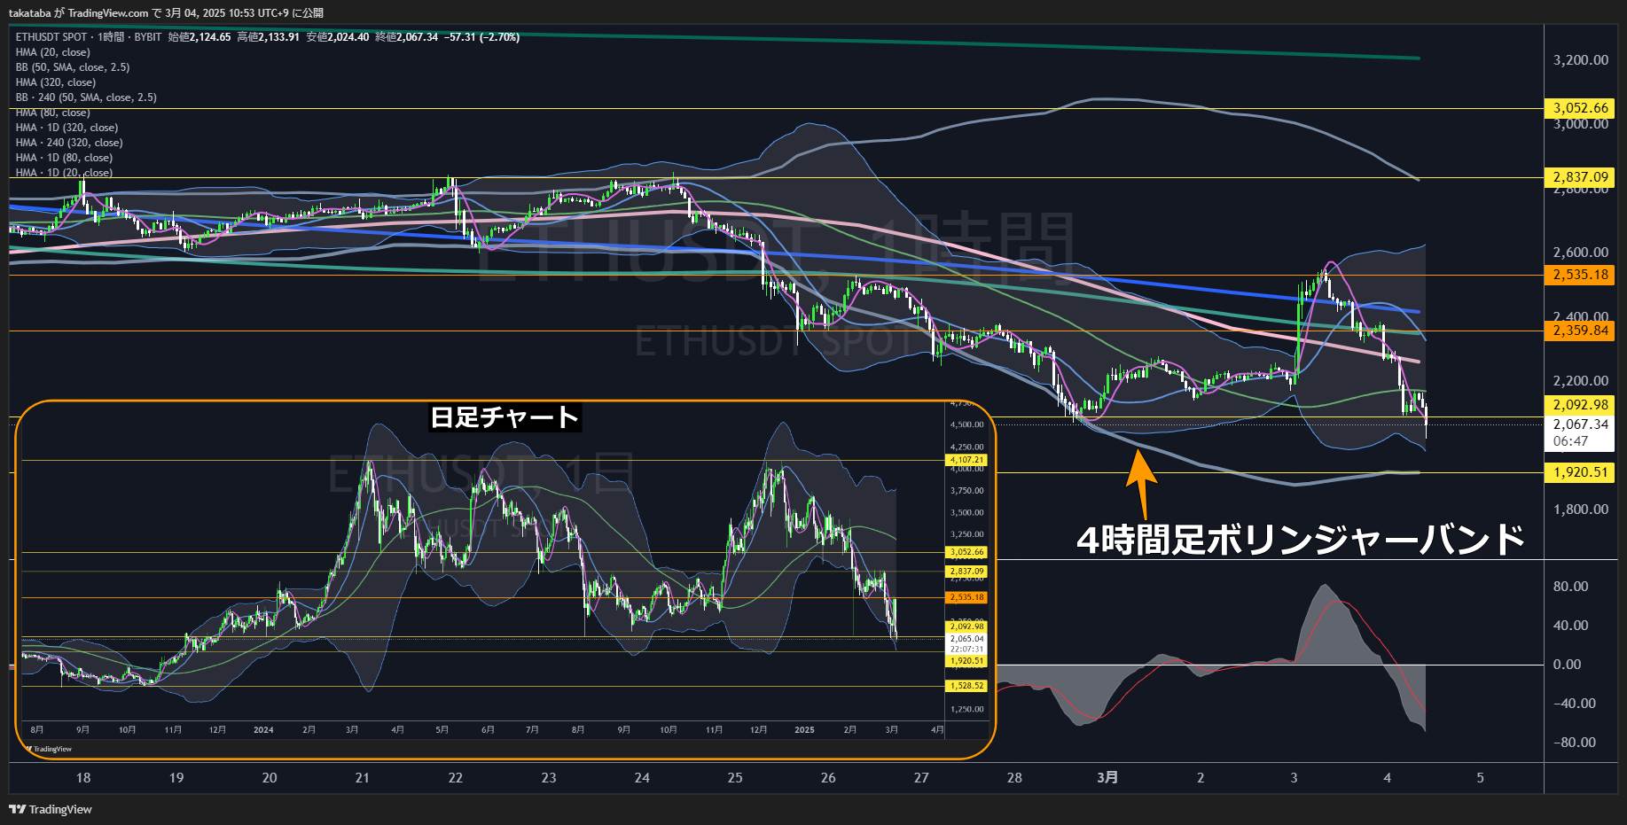Click the date 23 on the time axis
The height and width of the screenshot is (825, 1627).
click(549, 778)
